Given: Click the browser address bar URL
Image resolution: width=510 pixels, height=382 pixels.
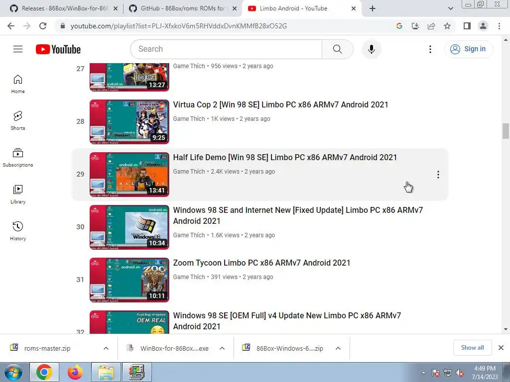Looking at the screenshot, I should [179, 26].
